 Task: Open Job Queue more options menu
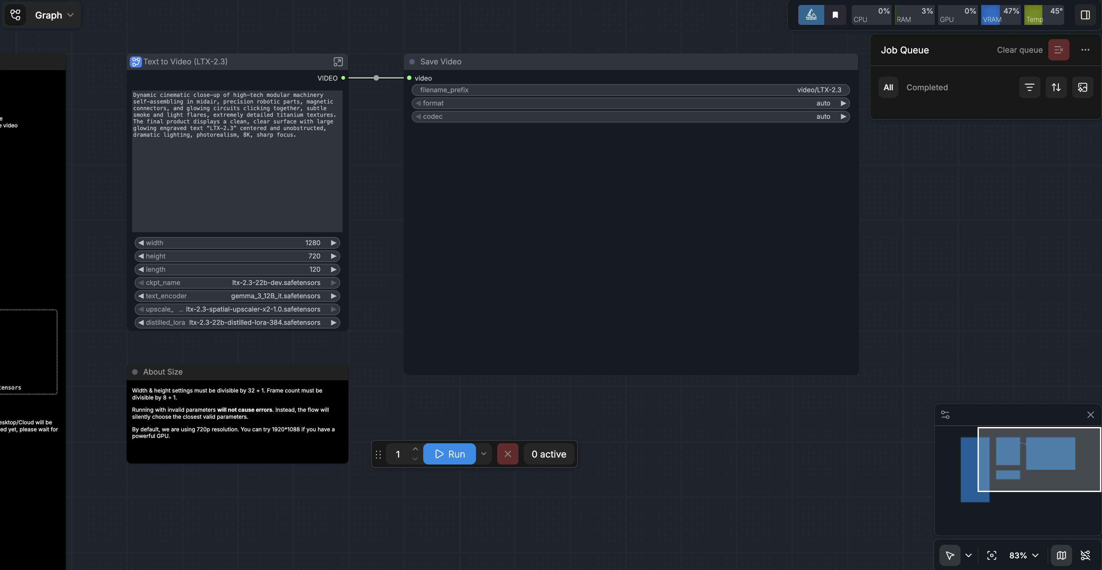point(1085,50)
